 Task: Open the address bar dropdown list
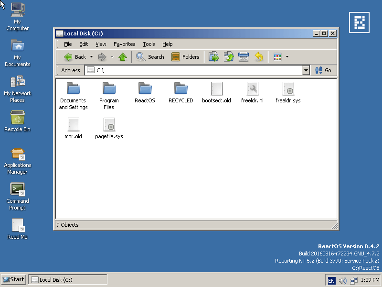point(306,70)
